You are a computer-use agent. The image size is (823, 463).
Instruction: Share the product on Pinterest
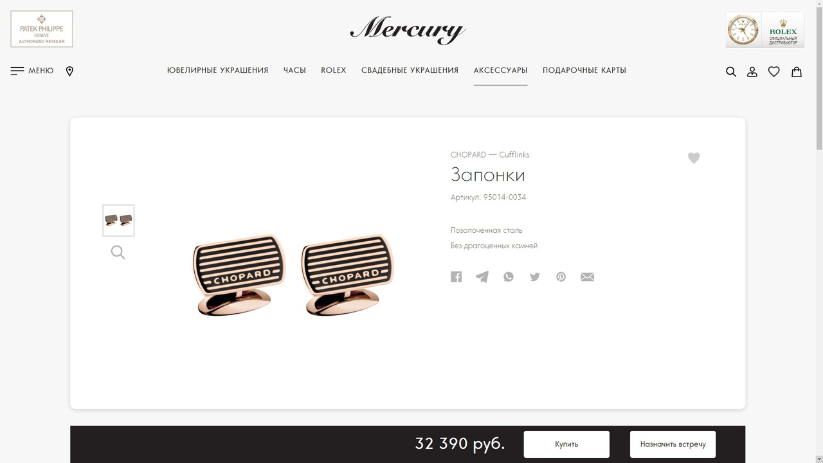pyautogui.click(x=561, y=277)
